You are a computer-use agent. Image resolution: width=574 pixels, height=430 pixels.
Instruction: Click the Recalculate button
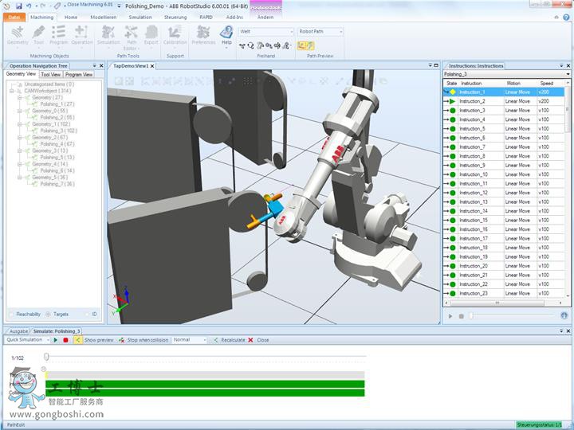point(229,340)
